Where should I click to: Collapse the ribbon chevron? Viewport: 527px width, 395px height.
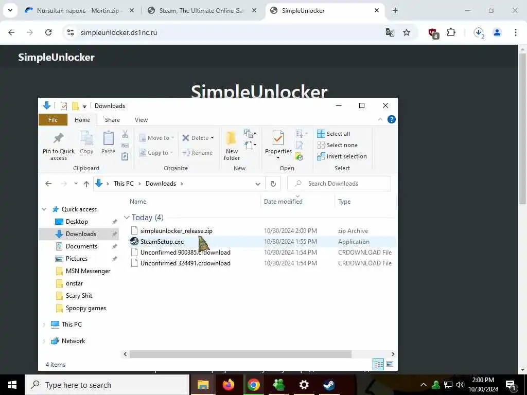click(x=380, y=119)
